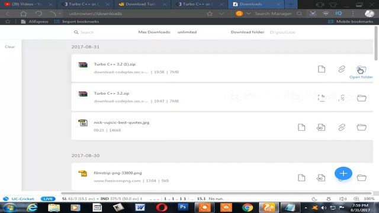This screenshot has height=213, width=379.
Task: Open file icon for filmstrip-png-33809.png
Action: click(301, 177)
